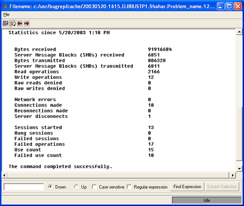The width and height of the screenshot is (244, 206).
Task: Click the Filename title bar text
Action: pos(112,7)
